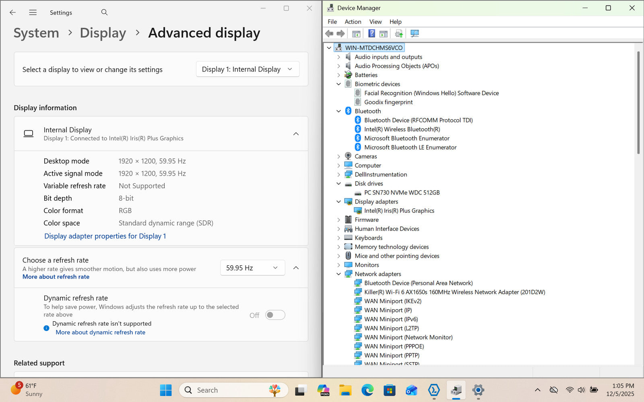
Task: Open More about dynamic refresh rate link
Action: 101,332
